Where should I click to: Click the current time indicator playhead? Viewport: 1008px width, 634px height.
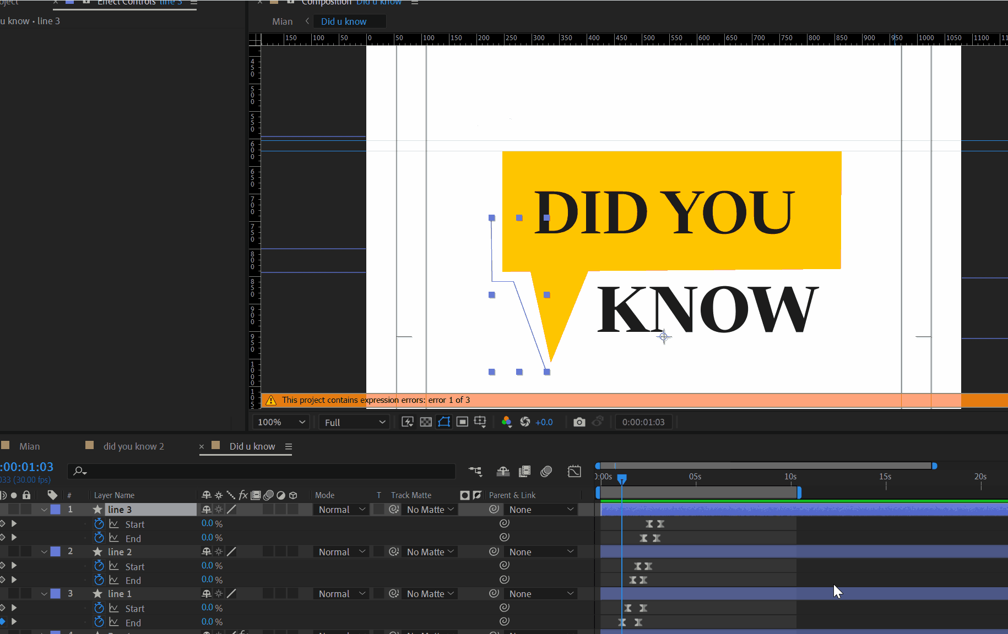click(622, 479)
